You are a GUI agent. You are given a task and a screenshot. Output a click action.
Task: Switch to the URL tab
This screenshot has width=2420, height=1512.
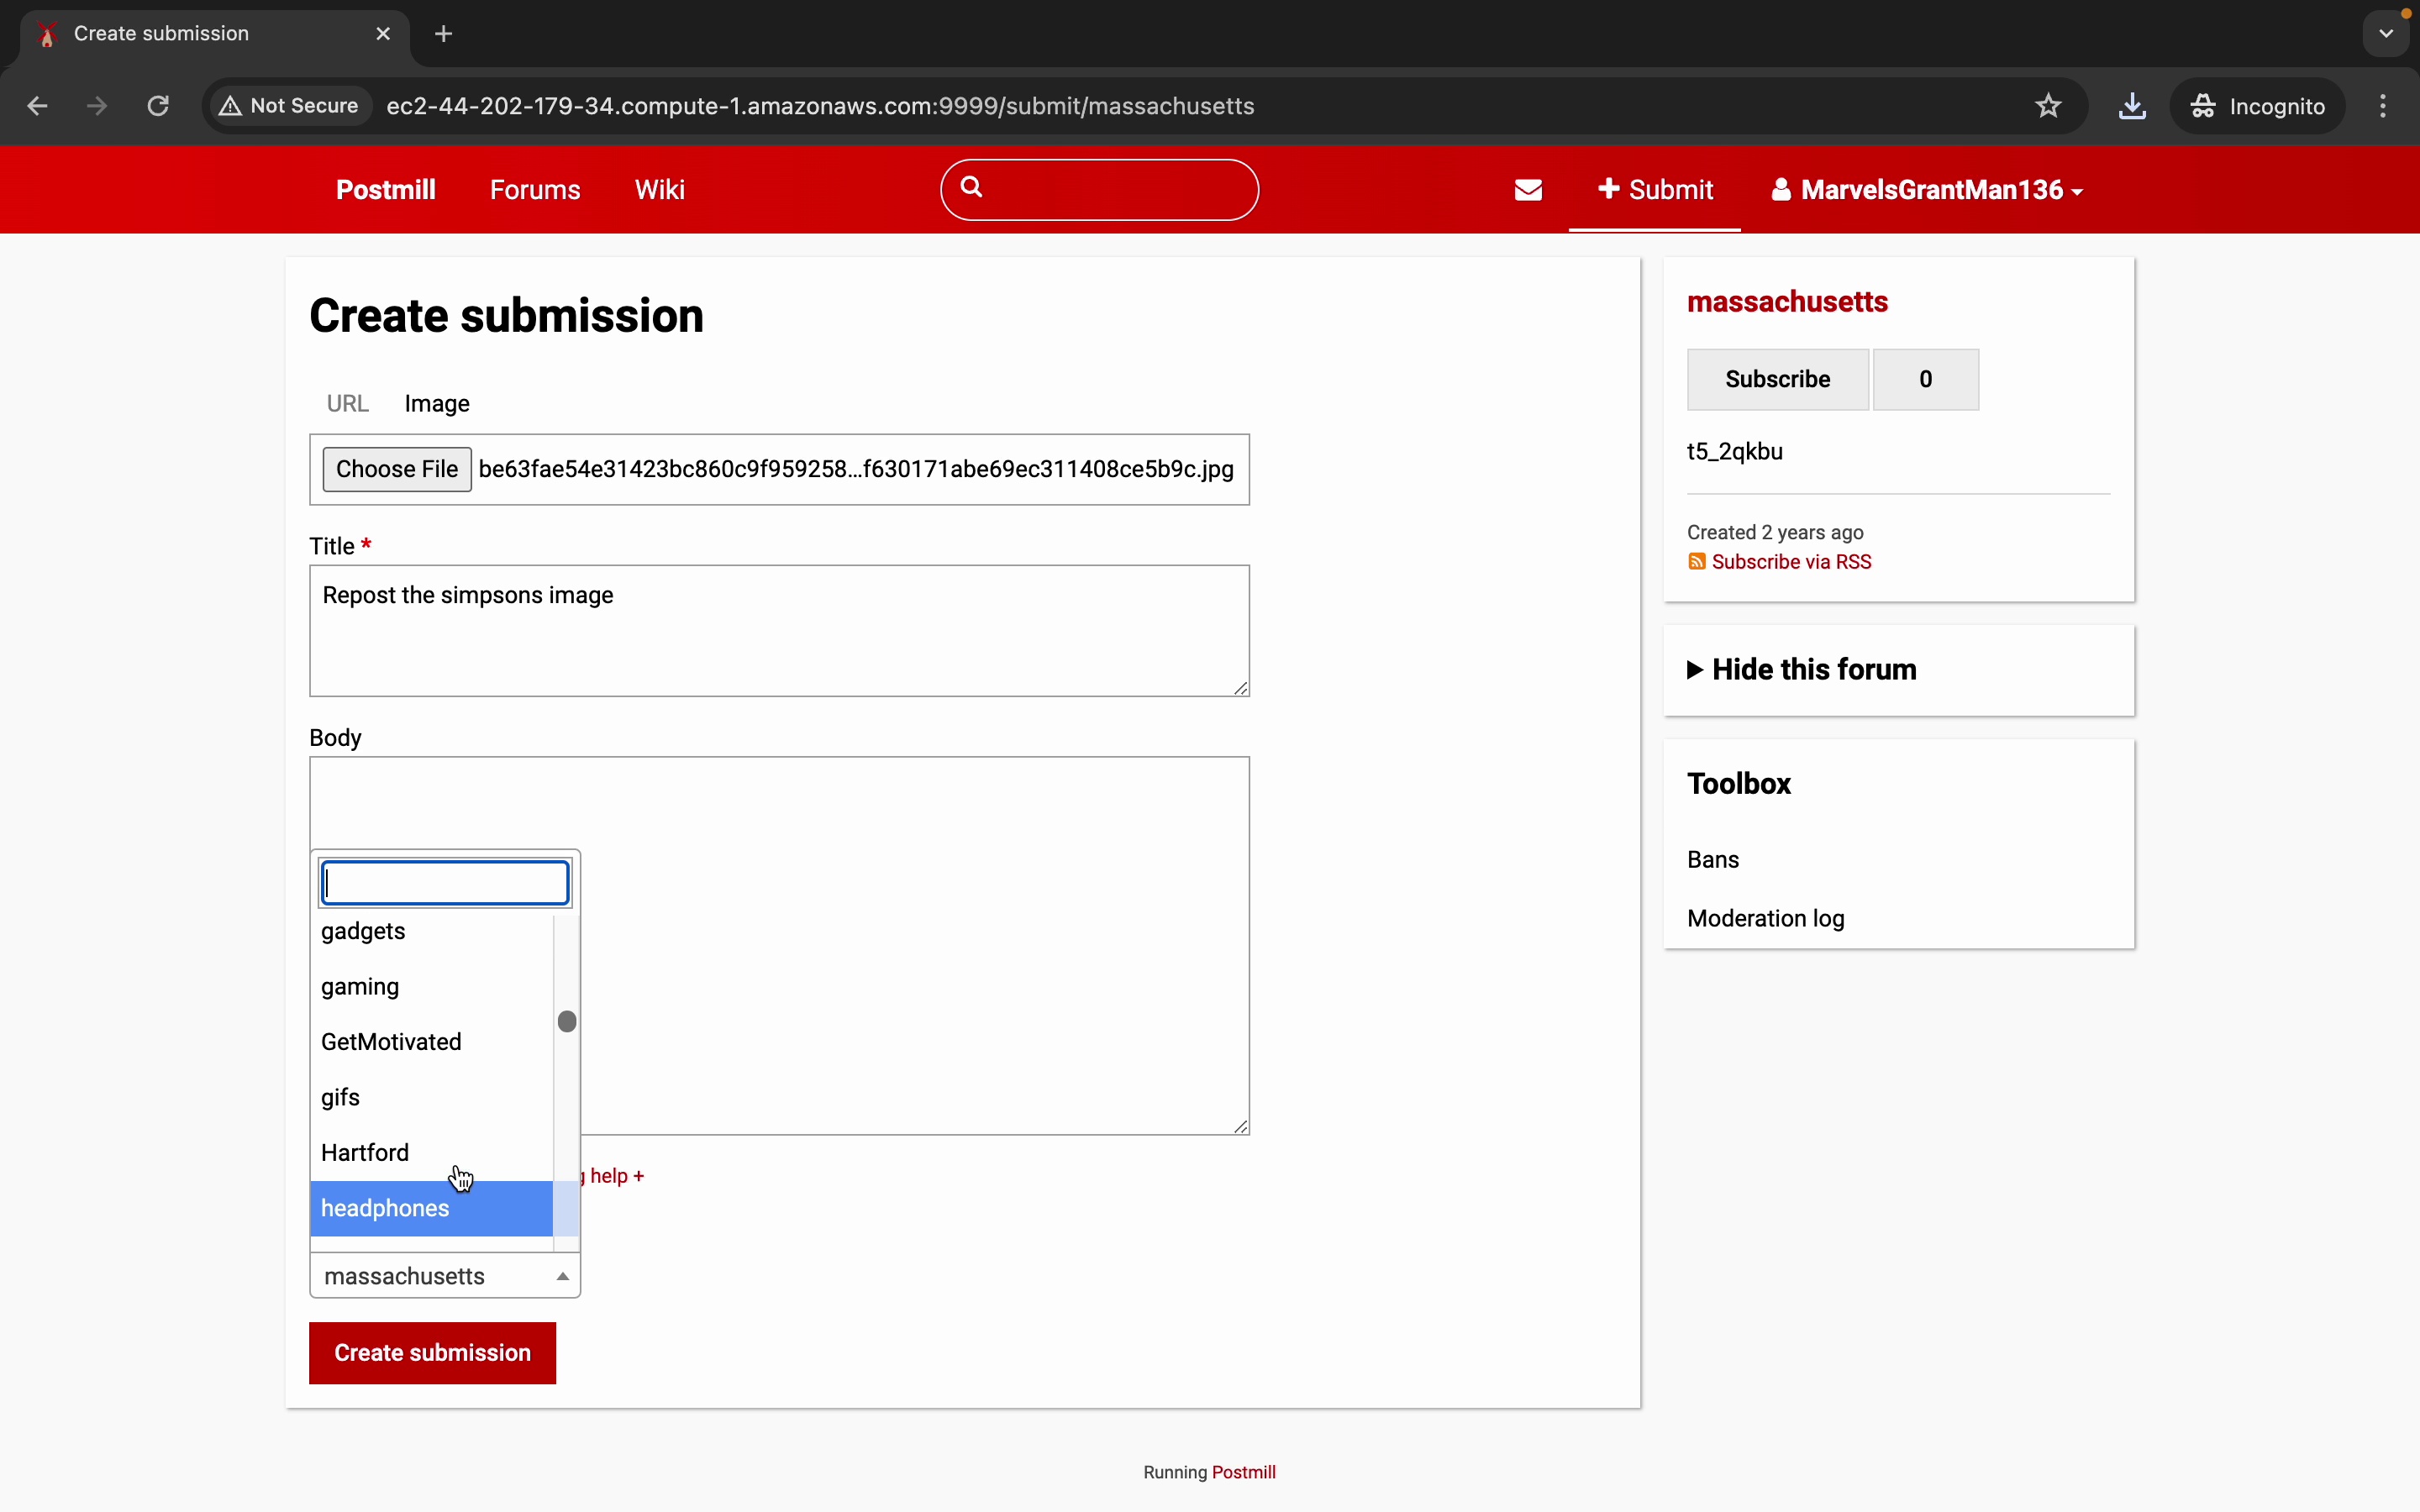point(347,403)
